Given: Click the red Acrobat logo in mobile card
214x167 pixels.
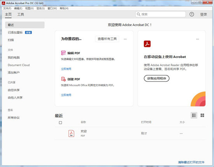Looking at the screenshot, I should click(147, 44).
